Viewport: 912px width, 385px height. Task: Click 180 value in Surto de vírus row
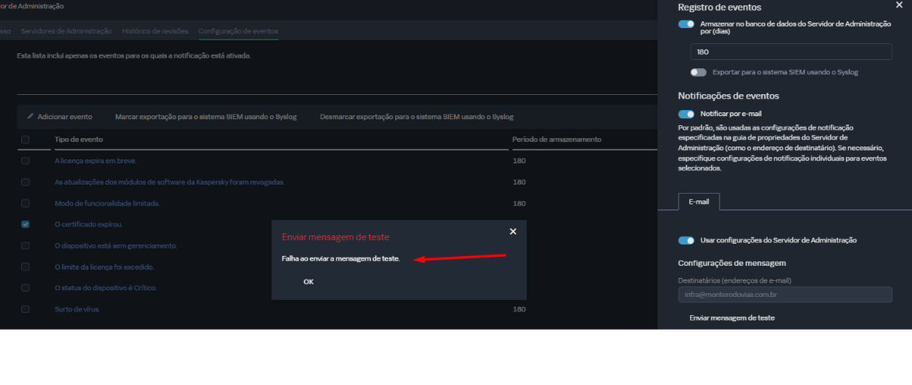click(x=519, y=310)
